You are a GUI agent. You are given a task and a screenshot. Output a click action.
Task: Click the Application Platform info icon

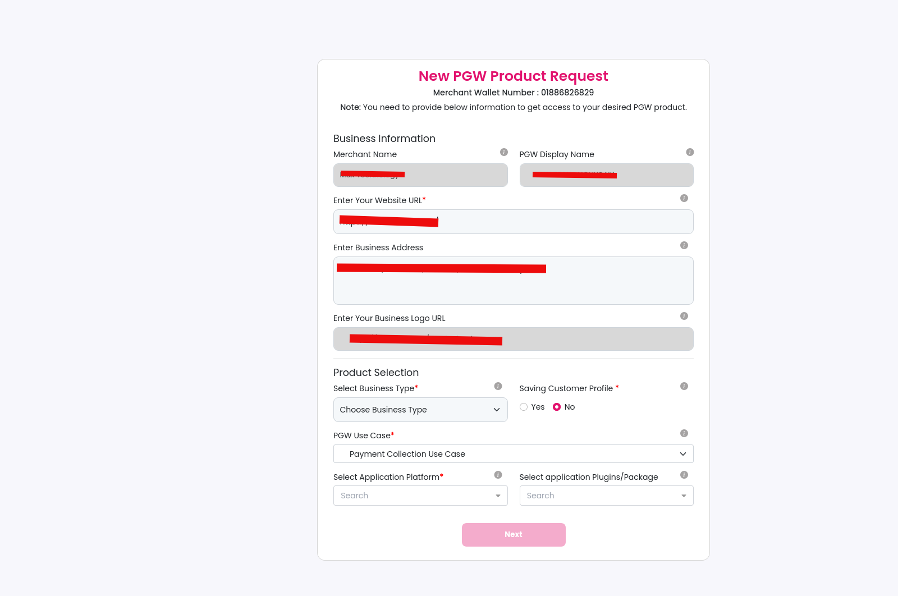(498, 475)
